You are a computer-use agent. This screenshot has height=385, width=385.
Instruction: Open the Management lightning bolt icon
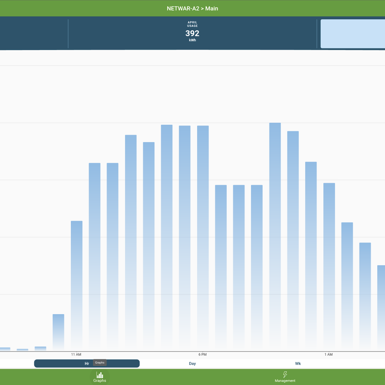[285, 375]
